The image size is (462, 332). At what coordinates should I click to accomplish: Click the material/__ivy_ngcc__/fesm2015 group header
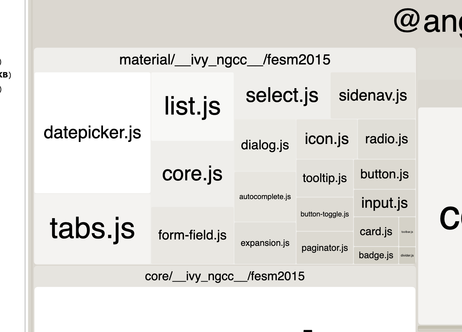click(225, 60)
